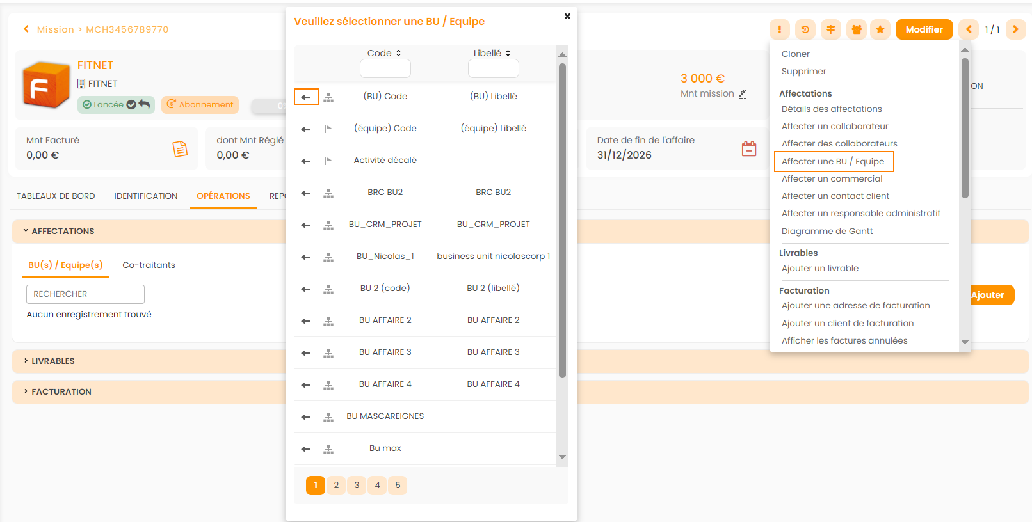Go to page 3 of BU list
The height and width of the screenshot is (522, 1032).
pyautogui.click(x=357, y=486)
